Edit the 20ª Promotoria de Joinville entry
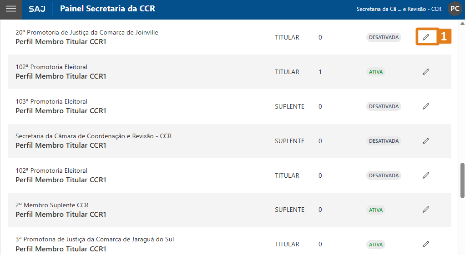Viewport: 465px width, 255px height. pos(426,37)
